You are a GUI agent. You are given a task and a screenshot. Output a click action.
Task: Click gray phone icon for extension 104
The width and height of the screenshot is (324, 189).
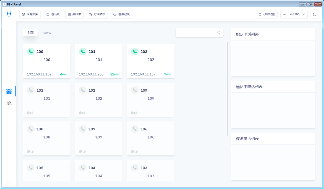tap(83, 168)
